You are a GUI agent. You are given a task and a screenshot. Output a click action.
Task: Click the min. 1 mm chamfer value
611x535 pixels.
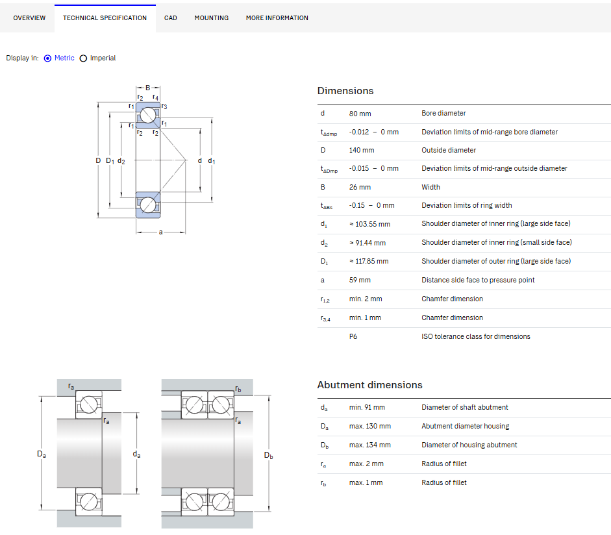coord(365,317)
